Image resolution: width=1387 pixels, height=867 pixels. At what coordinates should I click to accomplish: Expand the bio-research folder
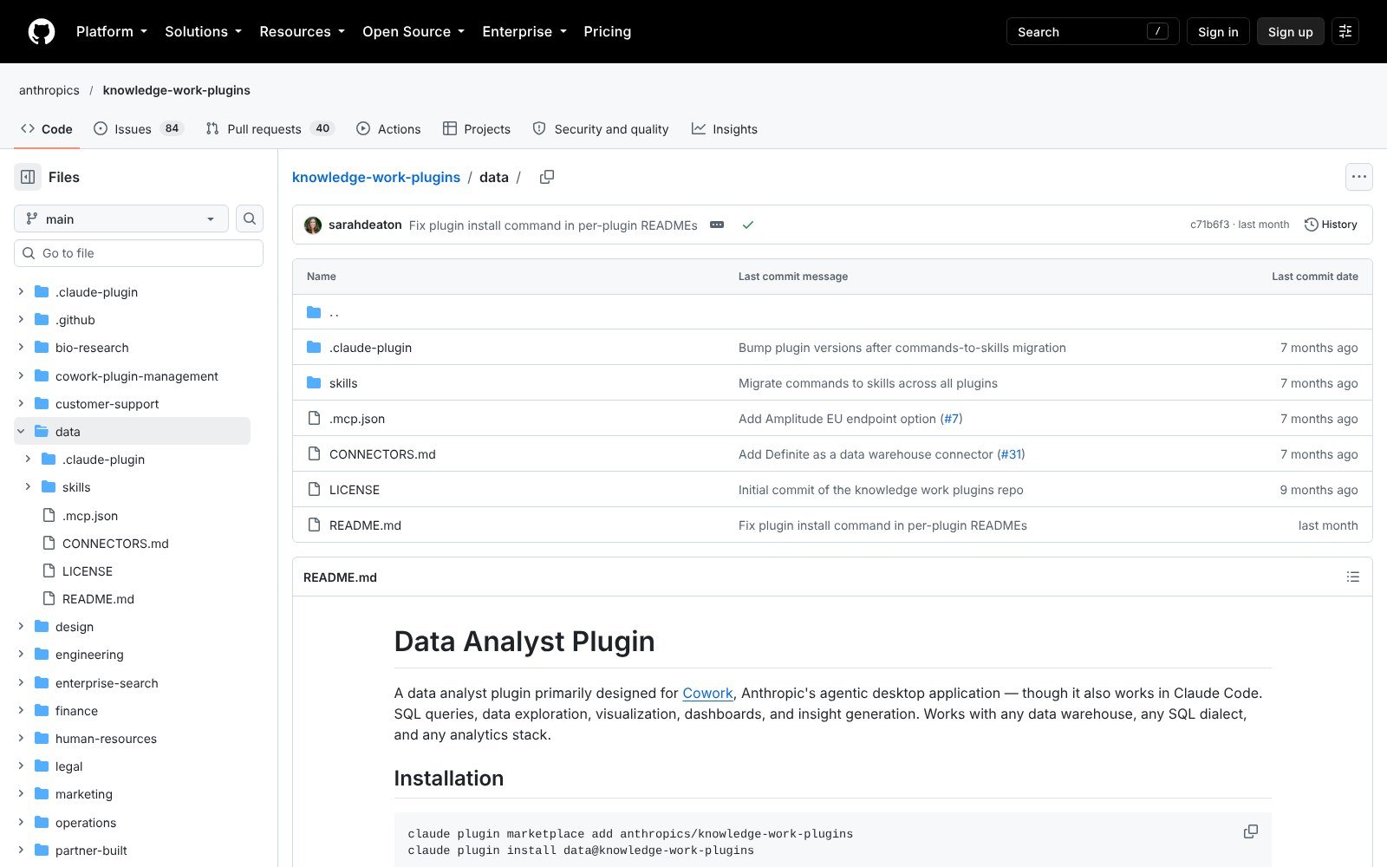pos(21,347)
